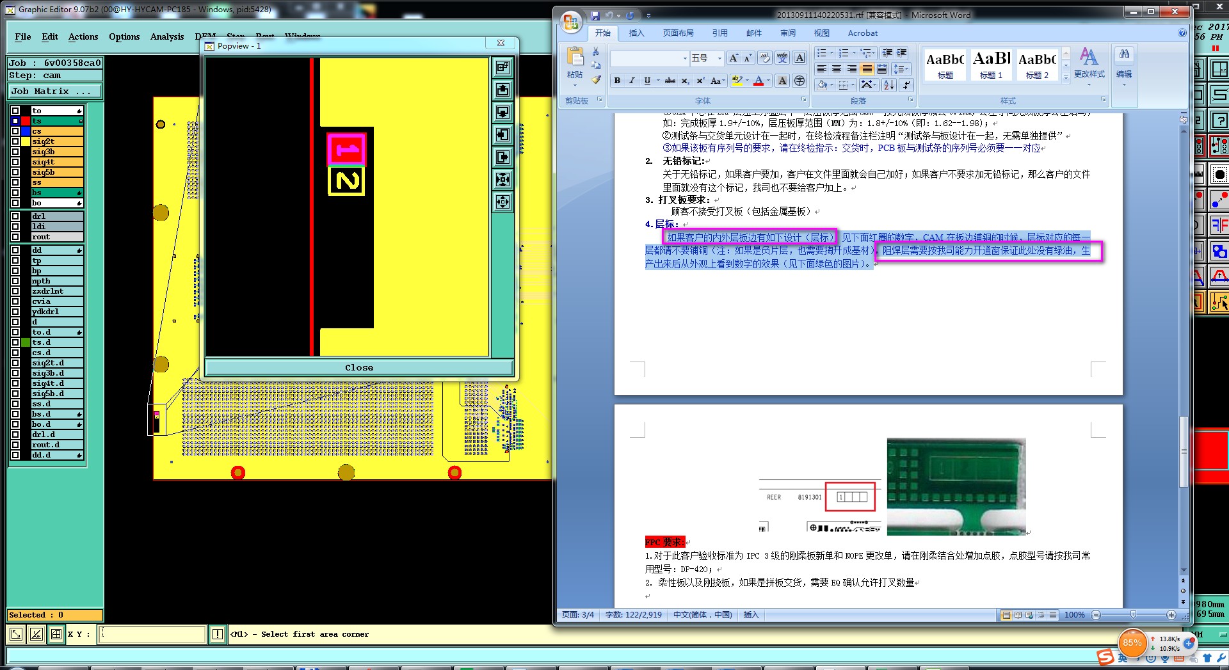Click the Decrease Indent icon in Word
Image resolution: width=1229 pixels, height=670 pixels.
pos(887,53)
